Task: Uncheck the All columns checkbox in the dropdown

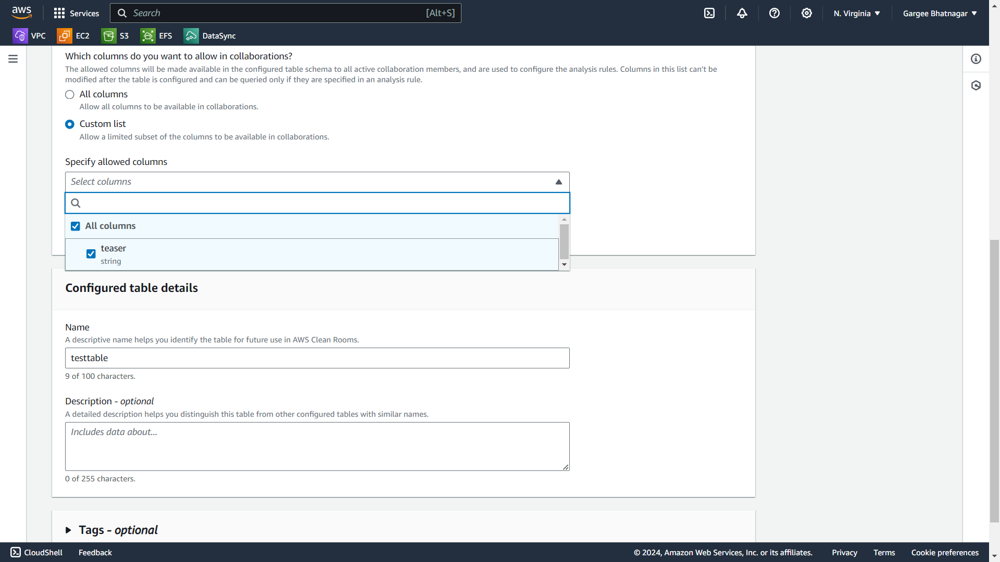Action: pos(76,226)
